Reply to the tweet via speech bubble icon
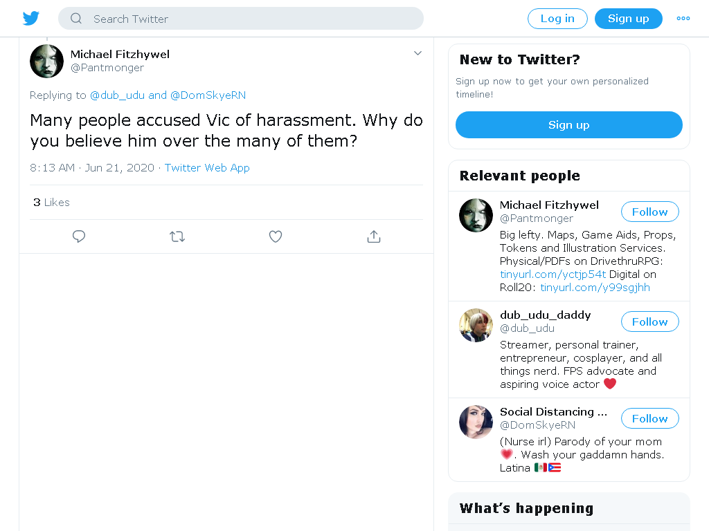Image resolution: width=709 pixels, height=531 pixels. [79, 236]
